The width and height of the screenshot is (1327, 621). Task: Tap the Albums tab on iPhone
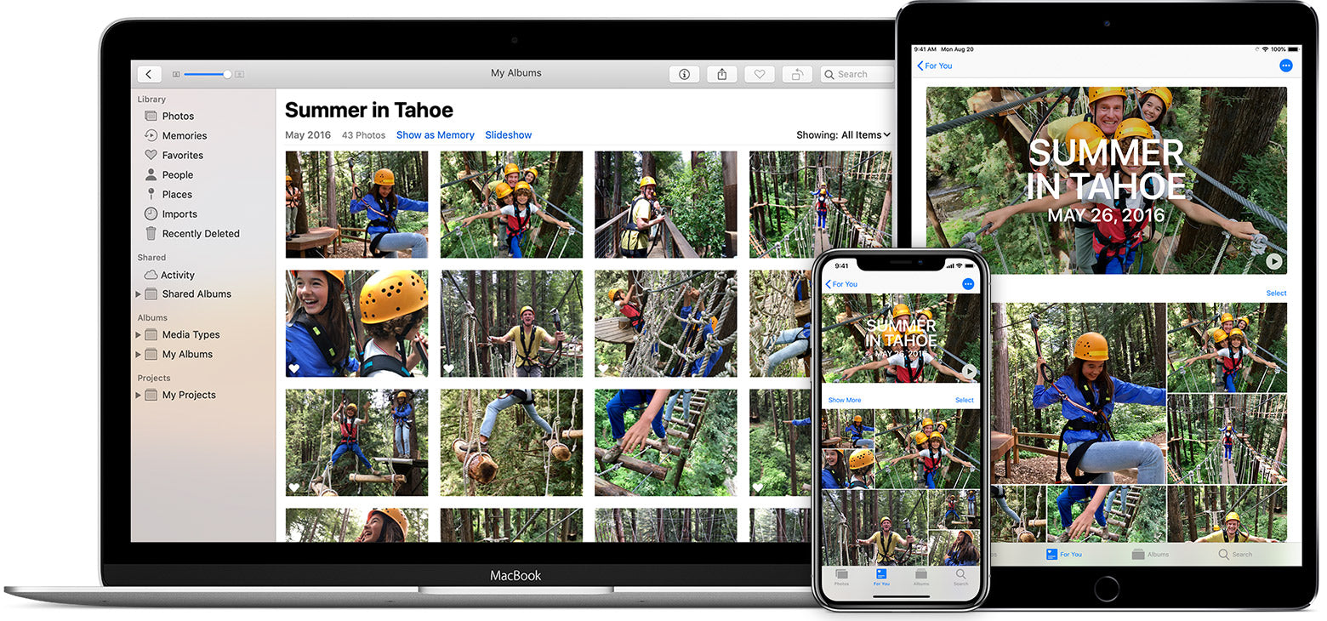(x=921, y=578)
